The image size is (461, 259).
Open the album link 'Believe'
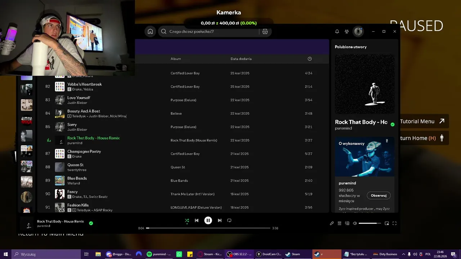coord(176,114)
